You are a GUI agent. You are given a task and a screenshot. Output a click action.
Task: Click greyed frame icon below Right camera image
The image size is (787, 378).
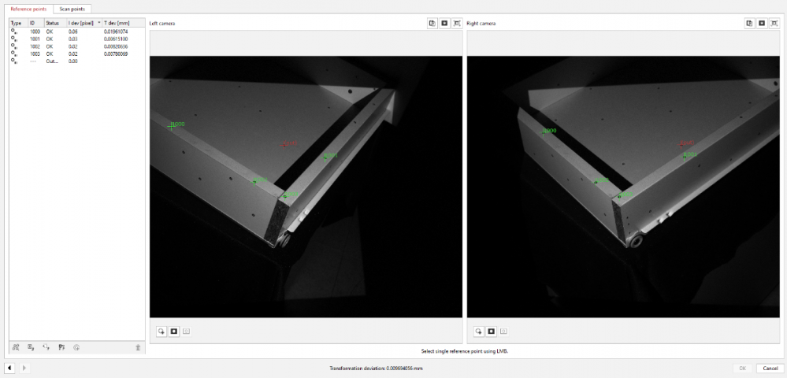point(504,332)
